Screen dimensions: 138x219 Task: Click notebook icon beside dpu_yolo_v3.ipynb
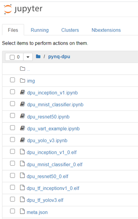[x=23, y=140]
